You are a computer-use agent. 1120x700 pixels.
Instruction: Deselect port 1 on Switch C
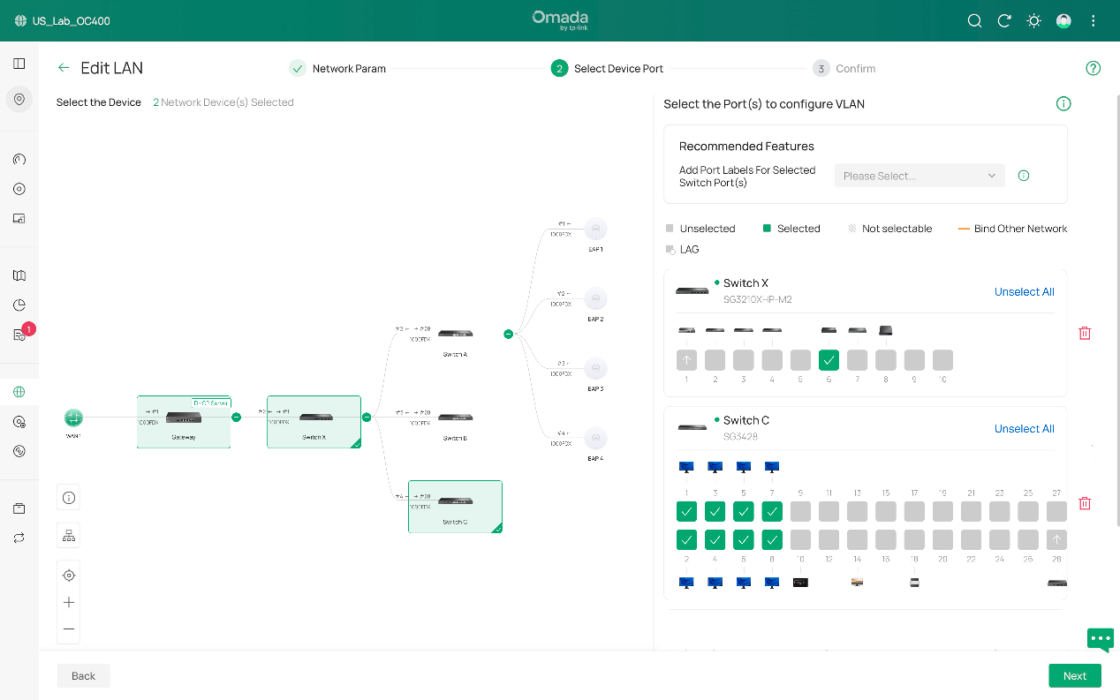(x=687, y=511)
